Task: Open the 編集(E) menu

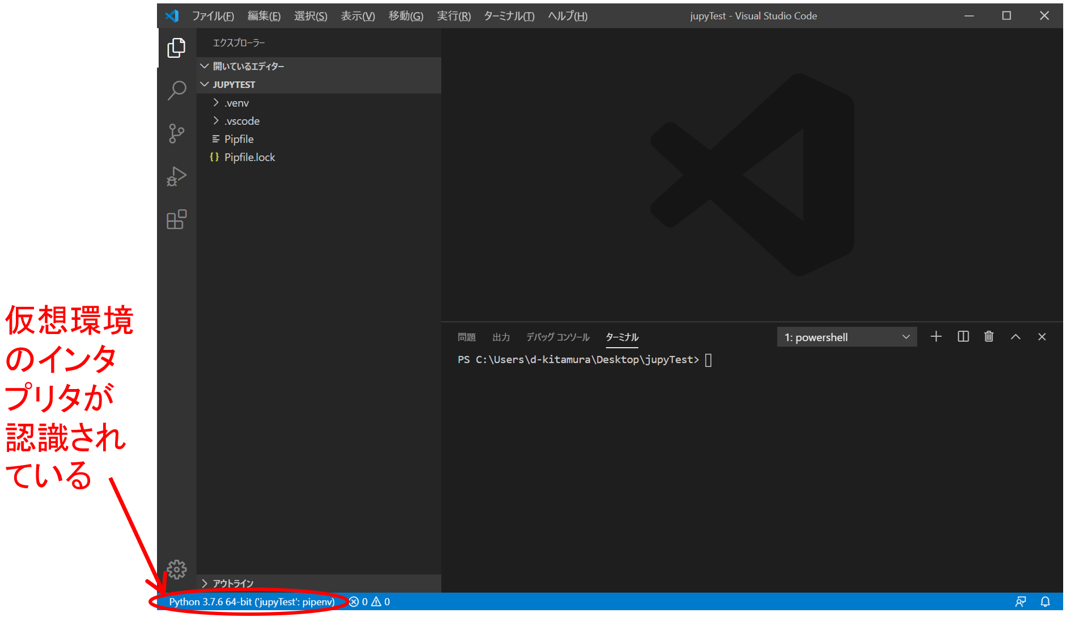Action: pyautogui.click(x=264, y=16)
